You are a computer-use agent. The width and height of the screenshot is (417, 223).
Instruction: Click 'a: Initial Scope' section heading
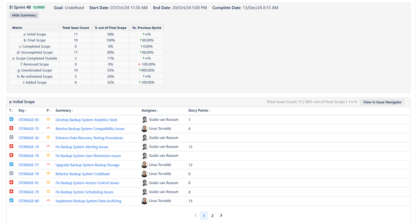[22, 102]
